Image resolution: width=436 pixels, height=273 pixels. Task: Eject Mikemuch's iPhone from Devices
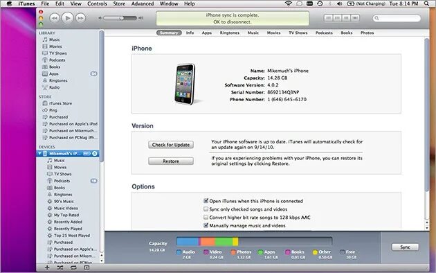pyautogui.click(x=95, y=154)
